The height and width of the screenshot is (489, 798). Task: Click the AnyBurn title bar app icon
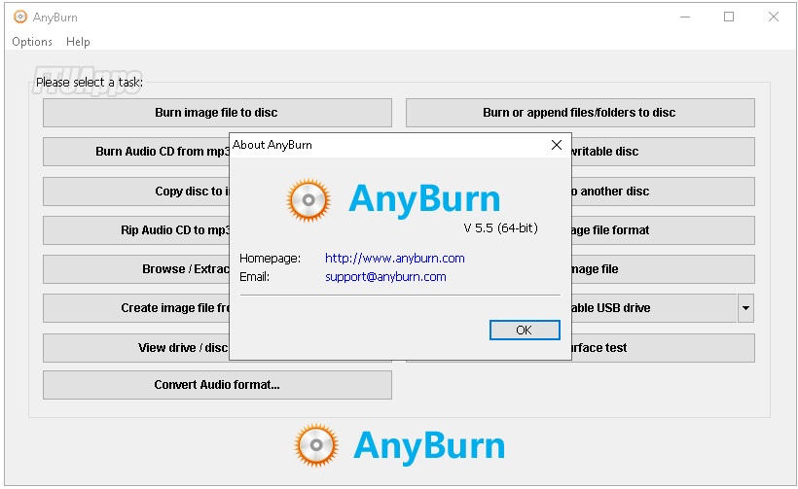pos(19,17)
